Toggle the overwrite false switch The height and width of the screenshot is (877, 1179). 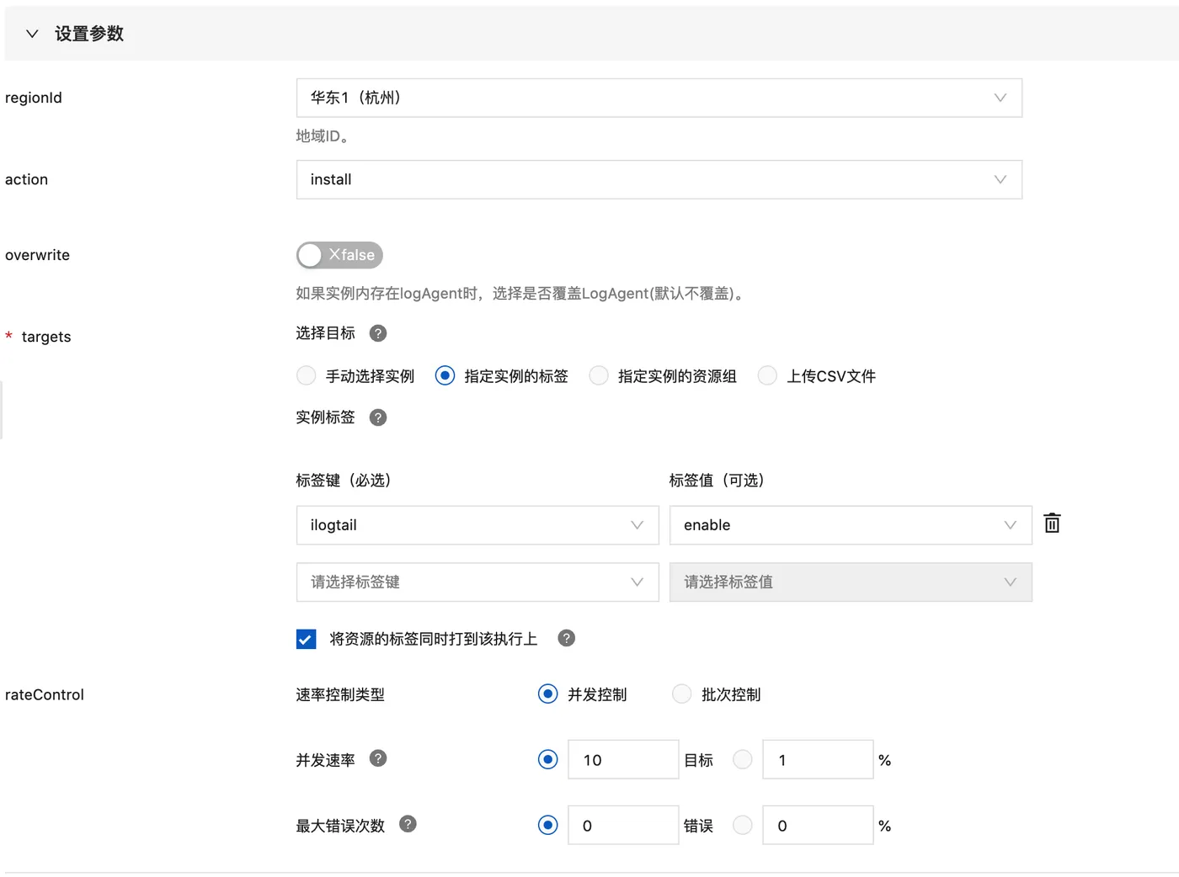(x=339, y=255)
